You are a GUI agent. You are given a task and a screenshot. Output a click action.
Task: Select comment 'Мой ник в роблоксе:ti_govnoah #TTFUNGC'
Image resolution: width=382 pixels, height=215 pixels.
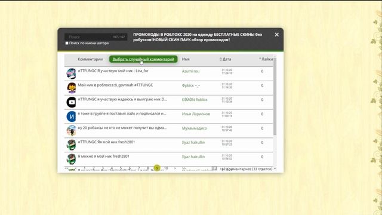coord(115,85)
